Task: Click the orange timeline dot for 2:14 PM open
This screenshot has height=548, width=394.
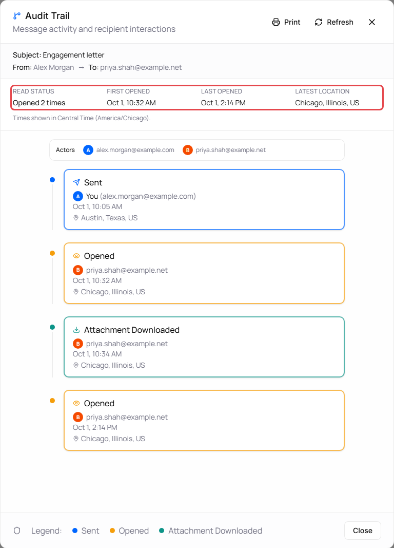Action: 52,401
